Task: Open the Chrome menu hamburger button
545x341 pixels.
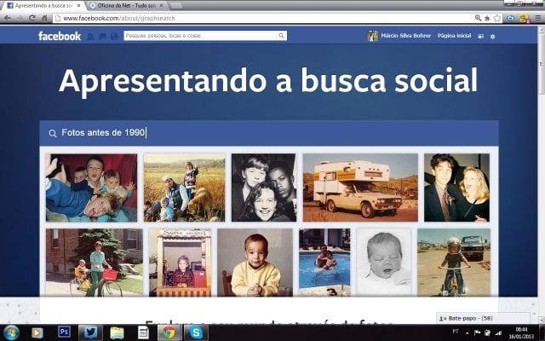Action: click(538, 18)
